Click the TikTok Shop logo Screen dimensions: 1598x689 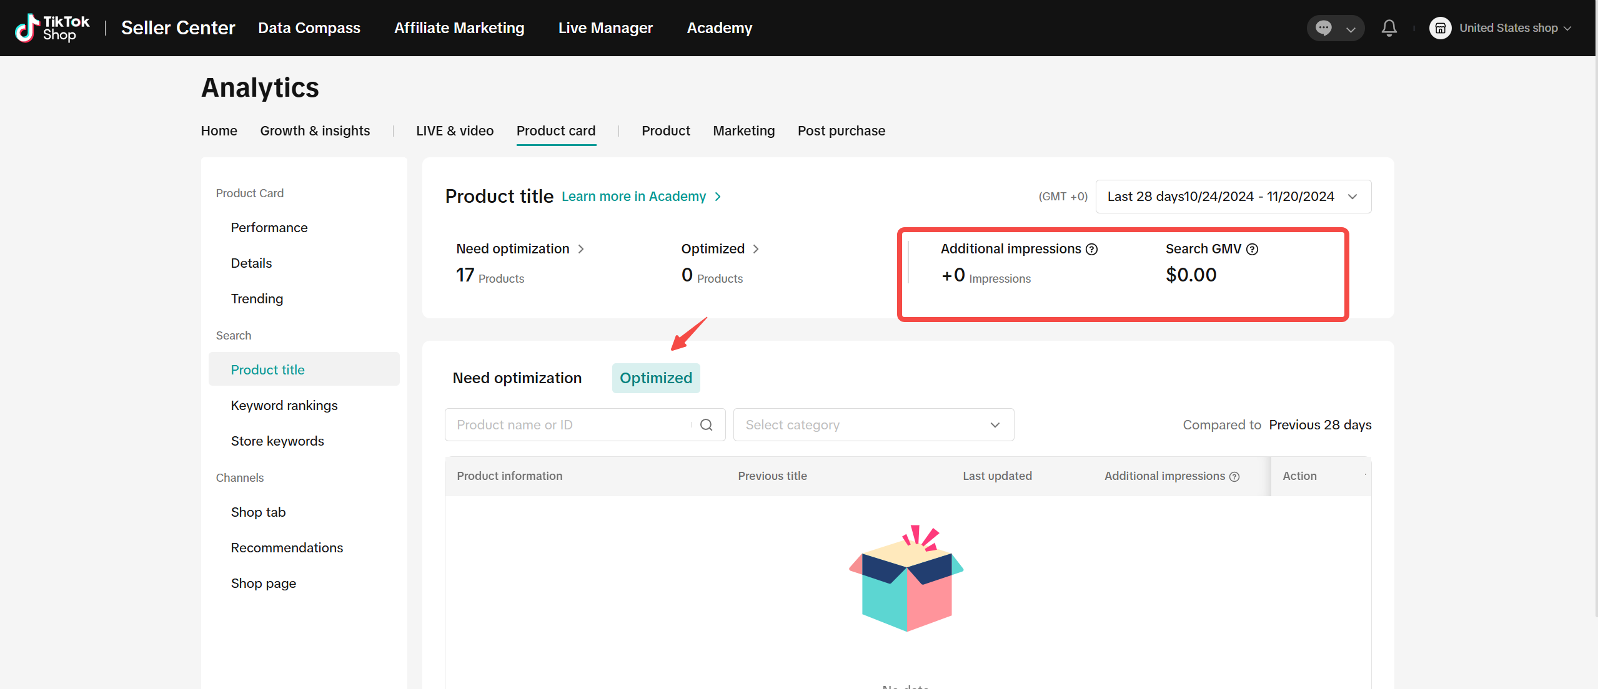[52, 28]
